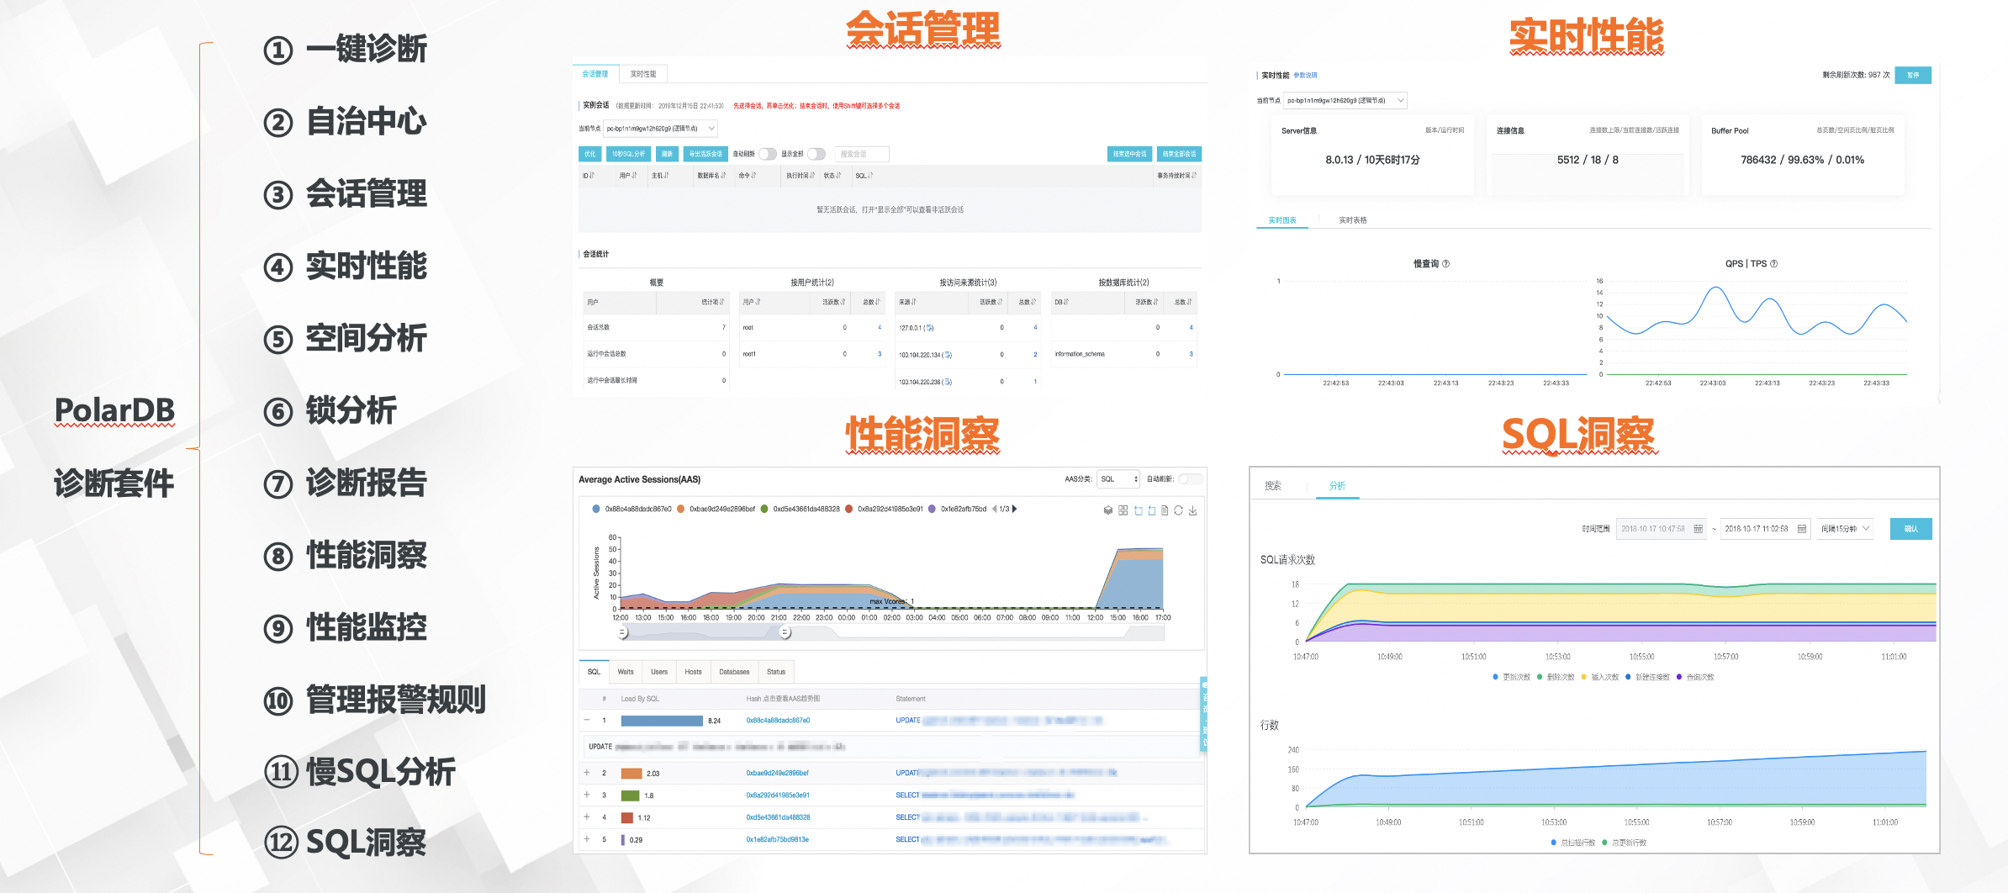Click the refresh icon on AAS chart toolbar
The image size is (2008, 893).
(x=1178, y=510)
